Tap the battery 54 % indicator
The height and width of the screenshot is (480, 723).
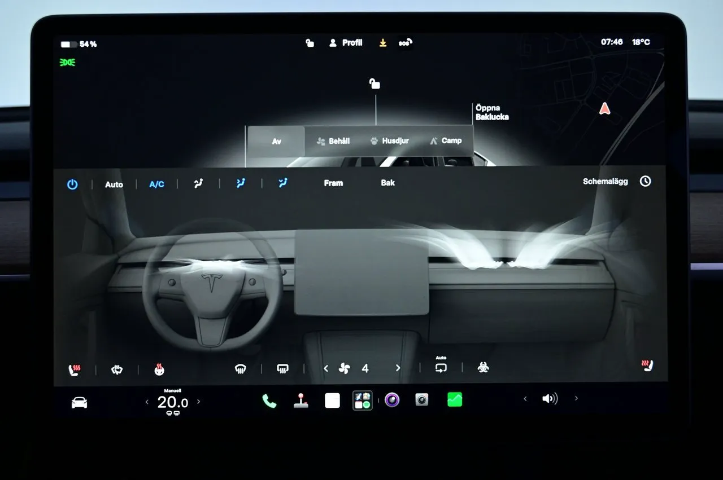(x=79, y=44)
